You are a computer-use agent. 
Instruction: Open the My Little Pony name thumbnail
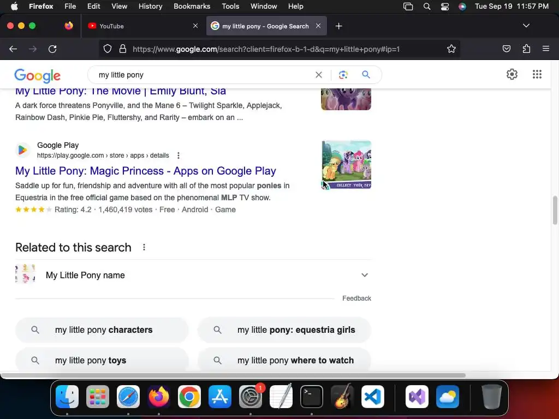[x=25, y=274]
